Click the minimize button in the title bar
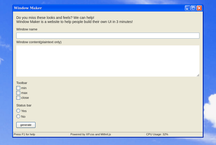Image resolution: width=216 pixels, height=145 pixels. 187,8
